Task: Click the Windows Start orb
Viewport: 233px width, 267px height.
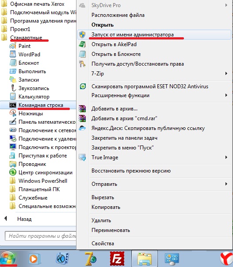Action: 8,259
